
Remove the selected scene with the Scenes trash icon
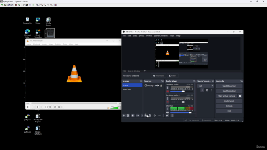[x=128, y=115]
